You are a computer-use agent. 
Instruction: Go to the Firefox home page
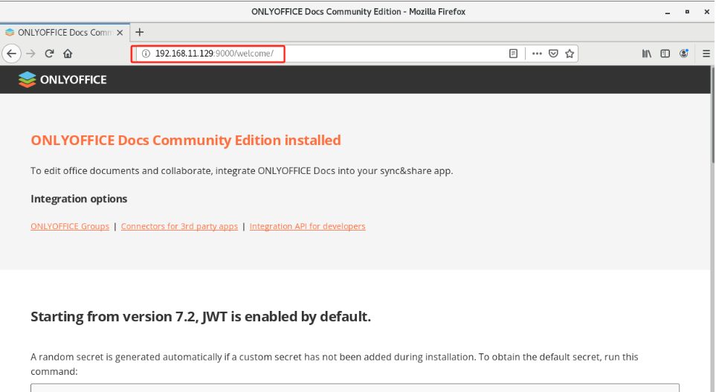point(68,54)
